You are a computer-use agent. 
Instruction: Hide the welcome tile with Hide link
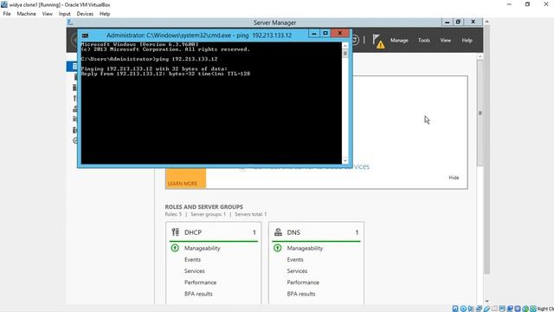click(454, 178)
